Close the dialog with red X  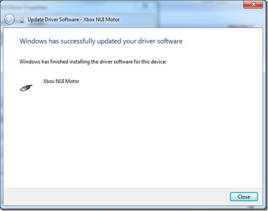pyautogui.click(x=253, y=4)
